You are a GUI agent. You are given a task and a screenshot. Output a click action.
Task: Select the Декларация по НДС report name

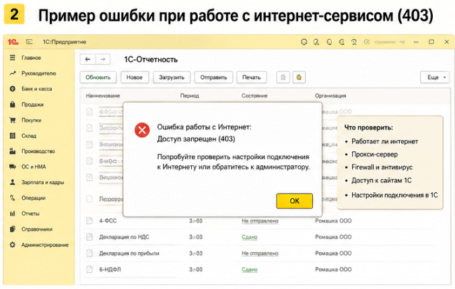[125, 237]
